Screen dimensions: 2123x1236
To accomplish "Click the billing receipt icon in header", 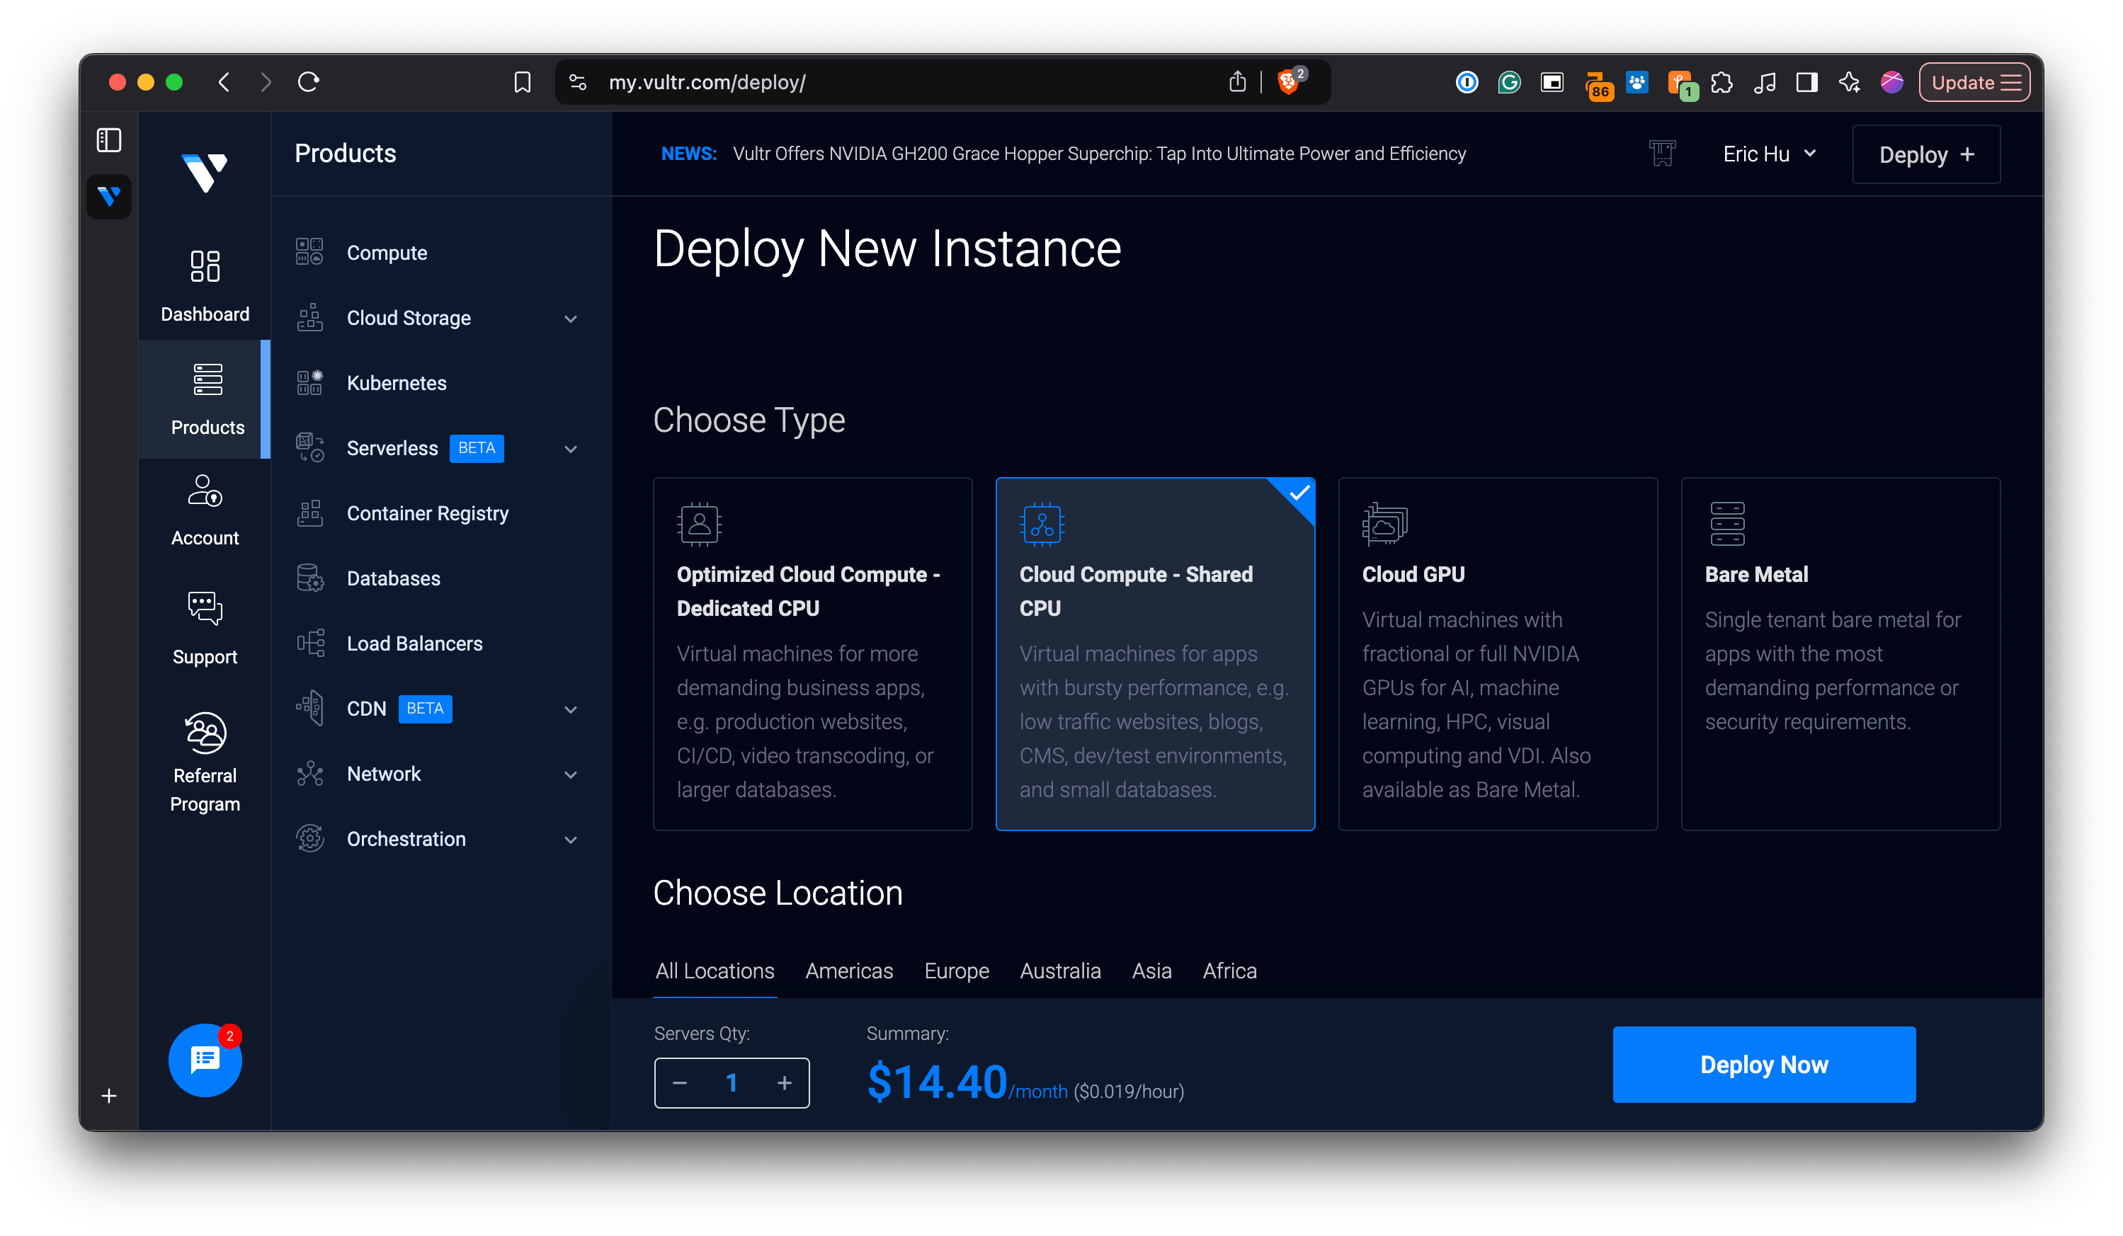I will (x=1661, y=153).
